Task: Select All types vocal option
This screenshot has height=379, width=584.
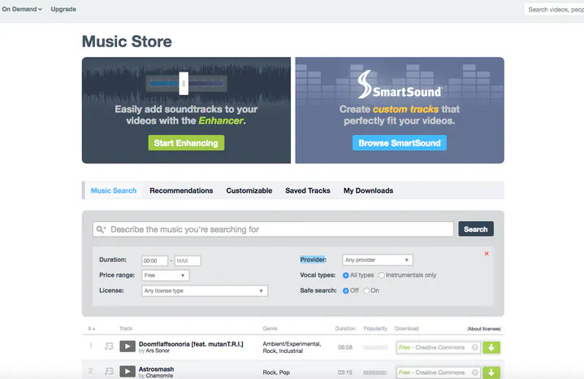Action: [x=346, y=275]
